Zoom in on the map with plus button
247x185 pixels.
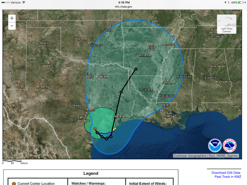point(12,18)
